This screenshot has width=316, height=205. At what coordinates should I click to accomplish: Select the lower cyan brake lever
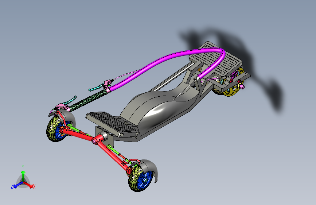(70, 100)
